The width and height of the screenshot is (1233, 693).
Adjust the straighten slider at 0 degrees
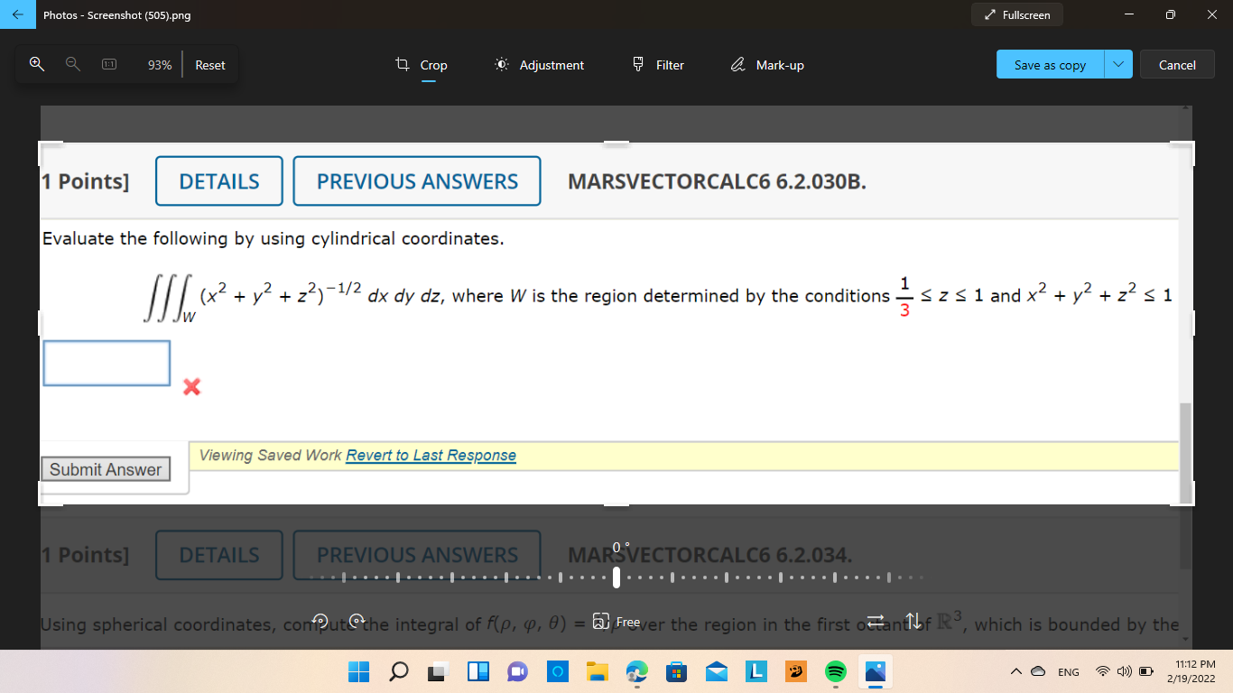(617, 576)
